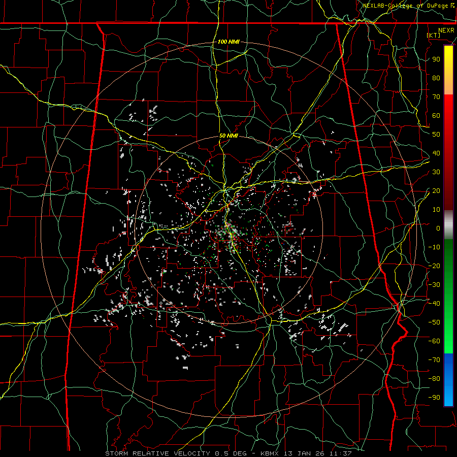Click the "0.5 DEG" elevation angle text
457x457 pixels.
[x=231, y=453]
